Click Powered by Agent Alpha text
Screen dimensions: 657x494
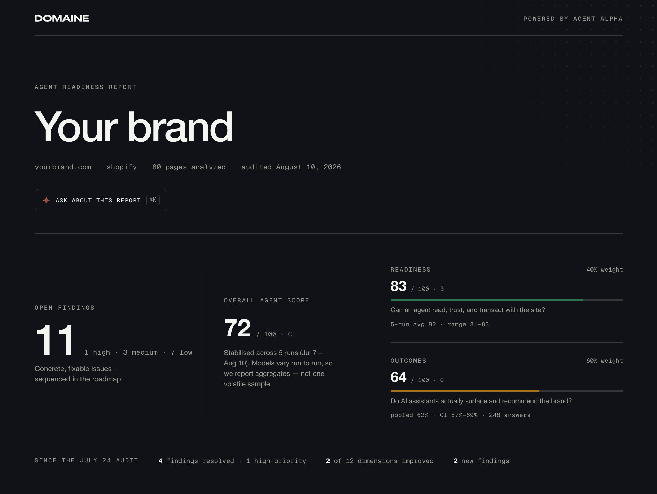coord(573,19)
